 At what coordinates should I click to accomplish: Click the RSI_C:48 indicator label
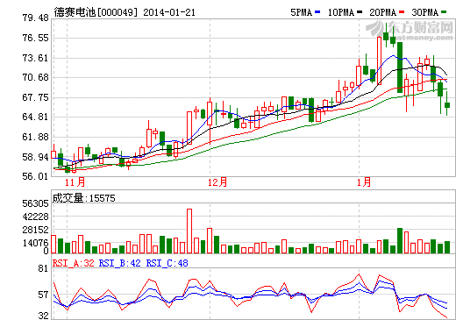click(167, 263)
